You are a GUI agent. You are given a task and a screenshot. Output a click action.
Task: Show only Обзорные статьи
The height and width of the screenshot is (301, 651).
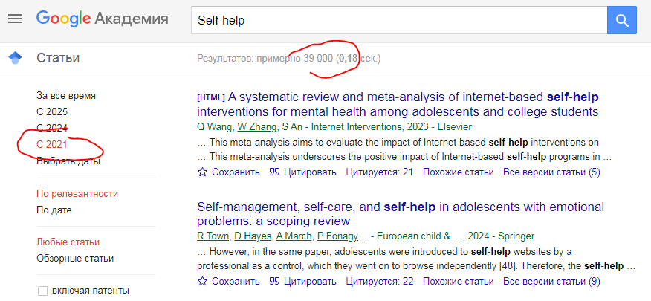[x=75, y=259]
